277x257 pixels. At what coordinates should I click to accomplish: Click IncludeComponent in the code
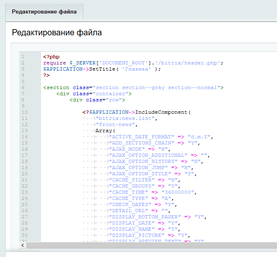pos(162,112)
